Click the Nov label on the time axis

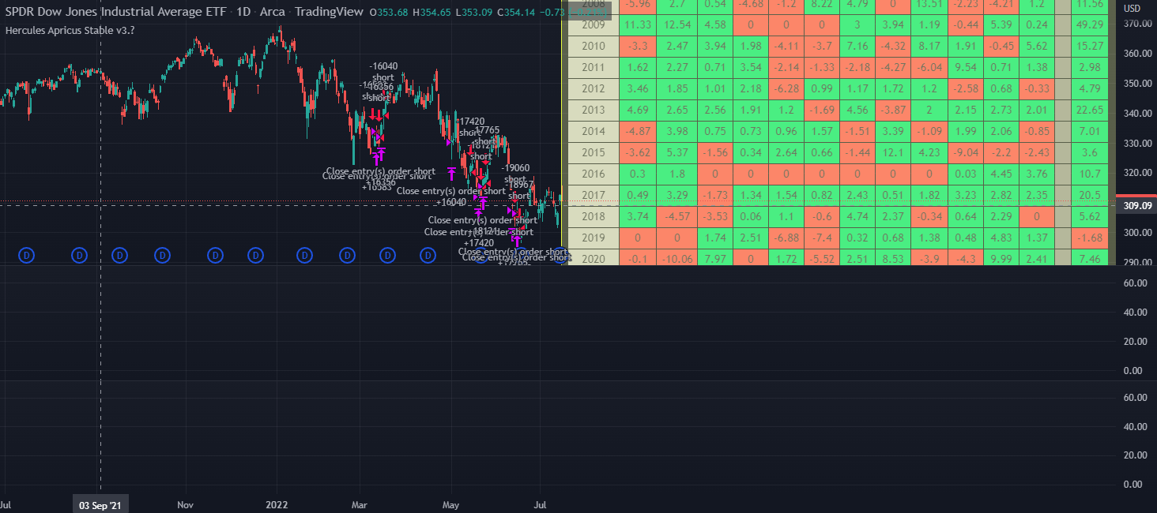185,504
